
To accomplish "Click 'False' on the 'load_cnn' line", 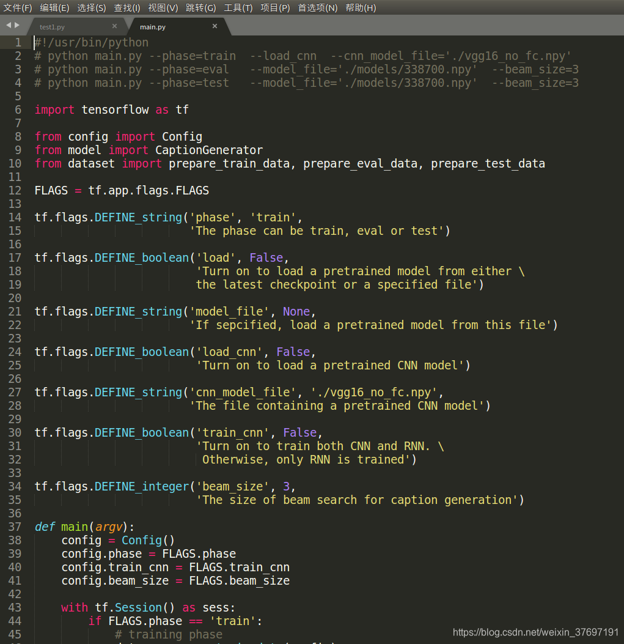I will (x=293, y=352).
